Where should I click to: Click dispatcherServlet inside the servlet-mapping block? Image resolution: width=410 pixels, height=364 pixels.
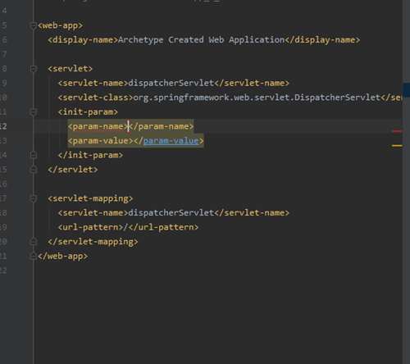(171, 213)
